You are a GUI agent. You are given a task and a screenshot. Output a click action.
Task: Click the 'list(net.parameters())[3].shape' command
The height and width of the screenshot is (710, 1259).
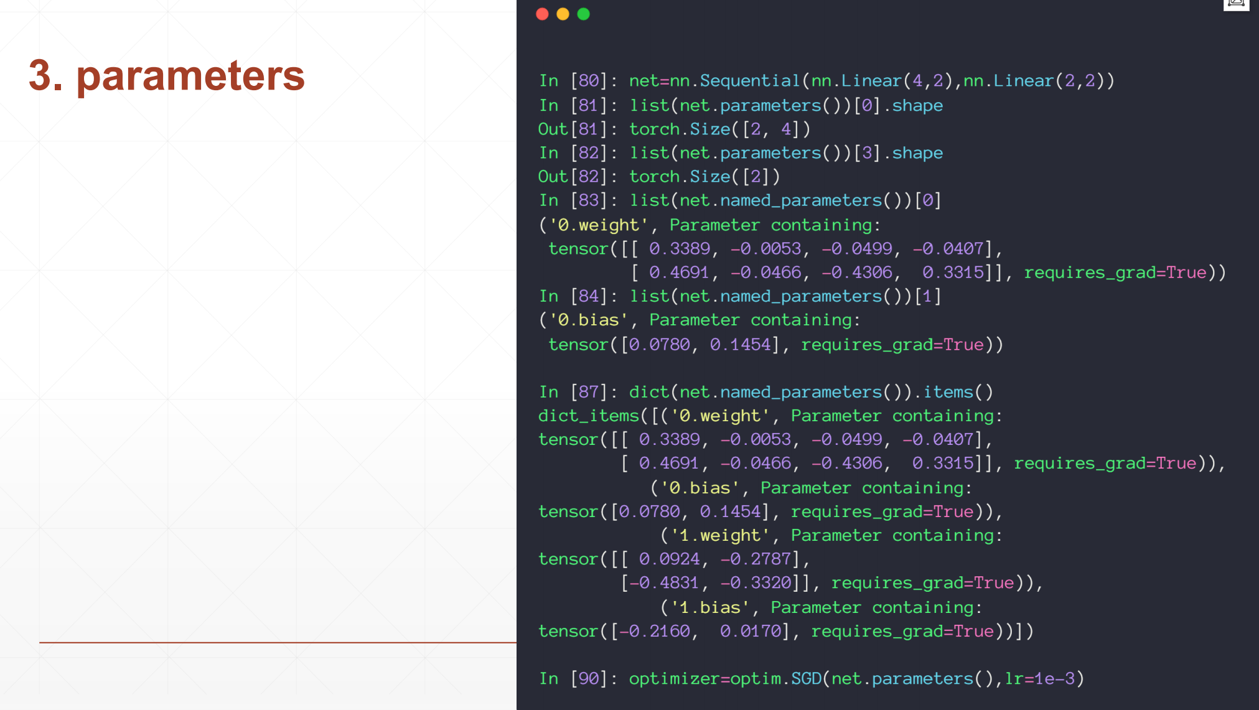786,153
